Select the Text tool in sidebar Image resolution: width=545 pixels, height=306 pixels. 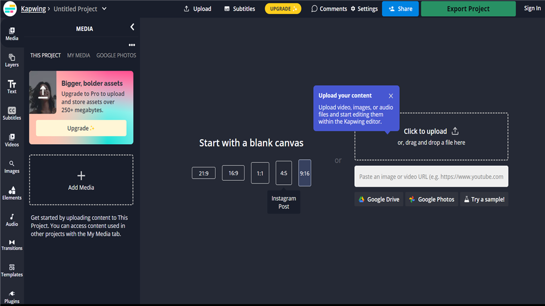click(12, 87)
